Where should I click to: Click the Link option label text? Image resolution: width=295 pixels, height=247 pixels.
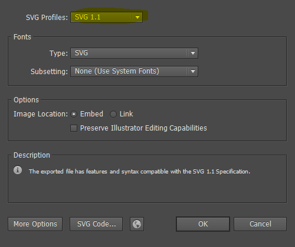[126, 114]
